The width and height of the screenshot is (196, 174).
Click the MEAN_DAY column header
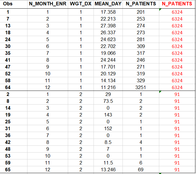(x=108, y=4)
